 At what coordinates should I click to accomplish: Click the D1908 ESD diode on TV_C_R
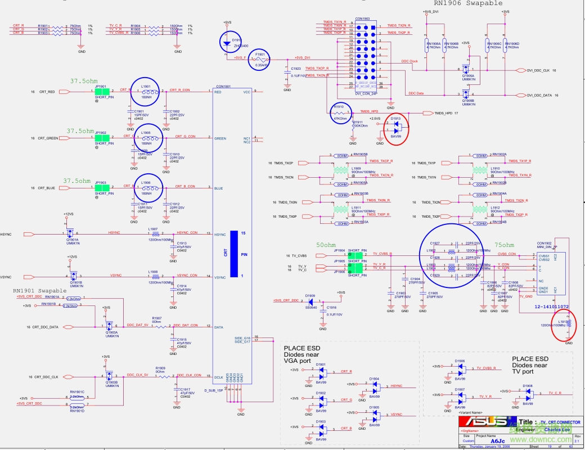point(529,395)
